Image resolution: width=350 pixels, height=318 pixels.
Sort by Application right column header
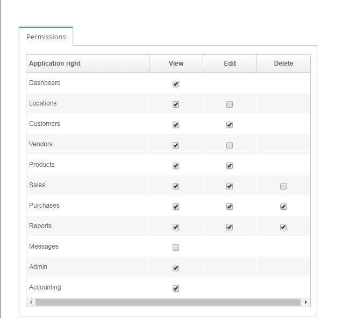pos(88,63)
